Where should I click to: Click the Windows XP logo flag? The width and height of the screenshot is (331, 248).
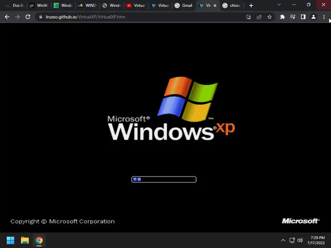[188, 99]
